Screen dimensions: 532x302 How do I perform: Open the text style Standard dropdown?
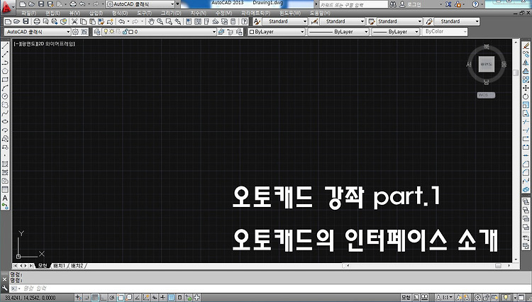click(285, 21)
